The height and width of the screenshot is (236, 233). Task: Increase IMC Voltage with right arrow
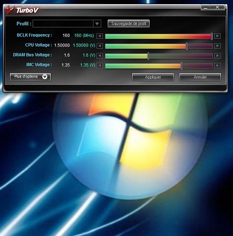coord(217,66)
